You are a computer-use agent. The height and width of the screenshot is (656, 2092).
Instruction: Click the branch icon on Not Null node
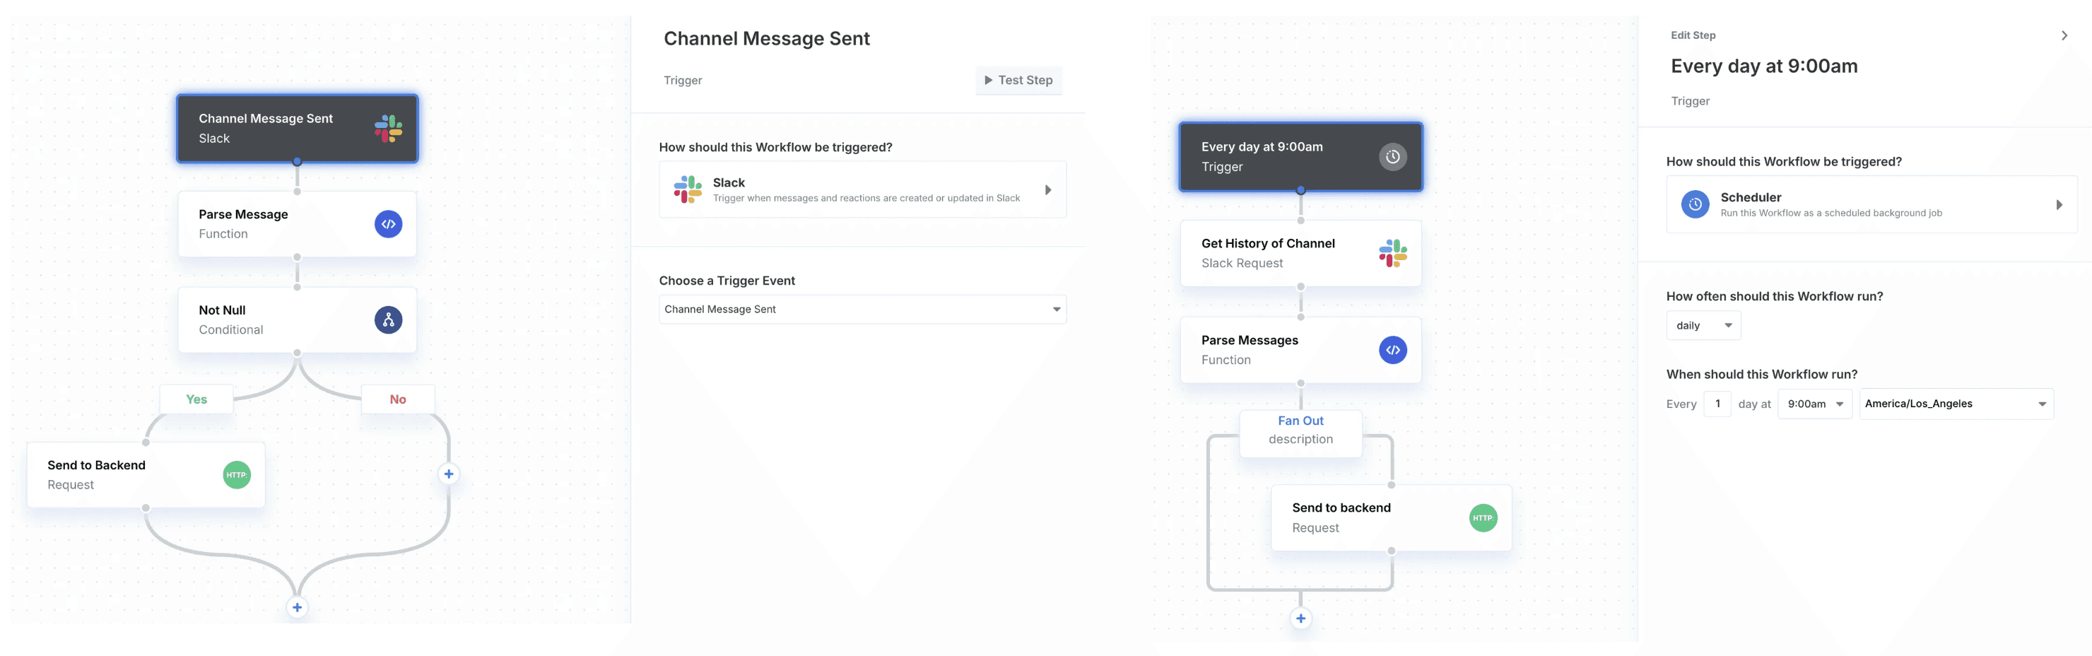click(x=388, y=320)
